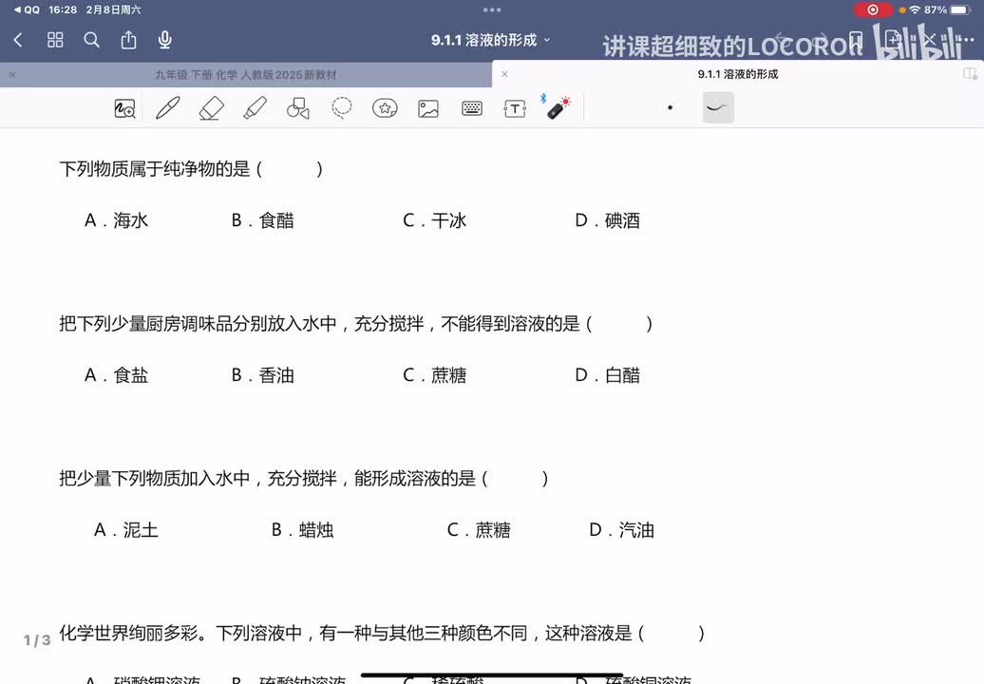Tap the 1/3 page indicator

[37, 640]
